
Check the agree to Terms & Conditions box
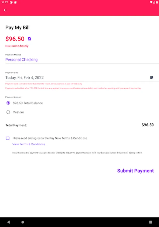(x=8, y=138)
